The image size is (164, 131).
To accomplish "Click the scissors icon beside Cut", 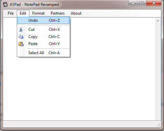I will 21,30.
